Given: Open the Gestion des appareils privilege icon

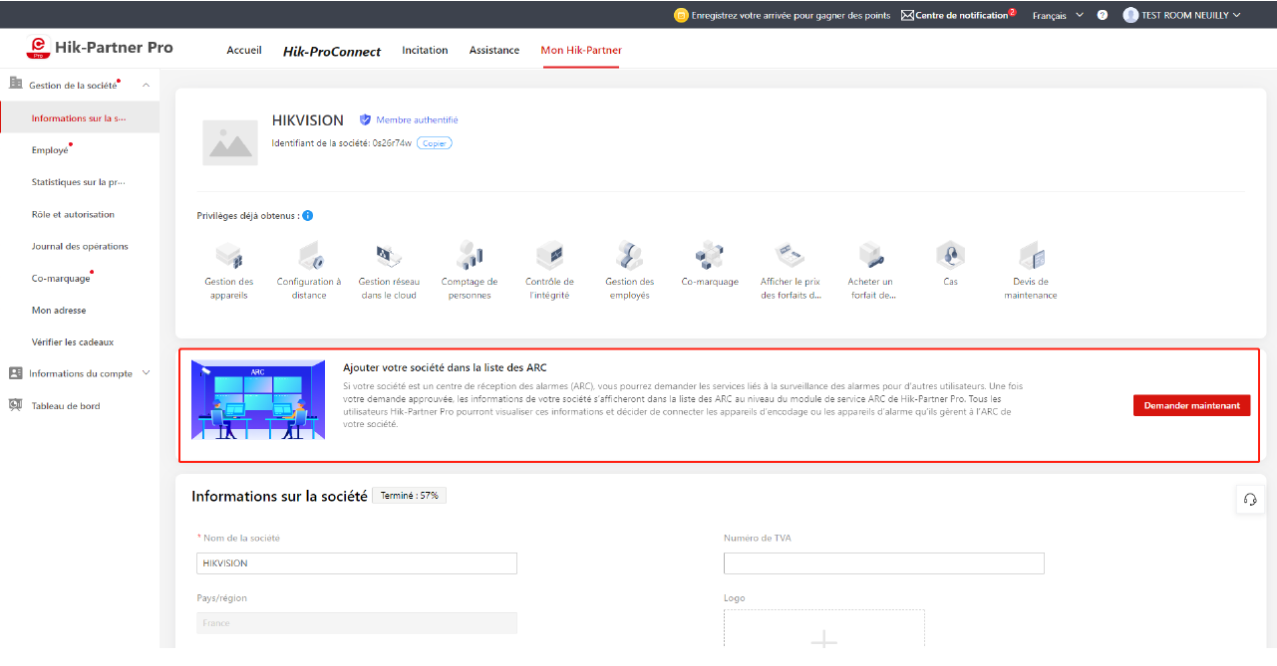Looking at the screenshot, I should [x=229, y=256].
